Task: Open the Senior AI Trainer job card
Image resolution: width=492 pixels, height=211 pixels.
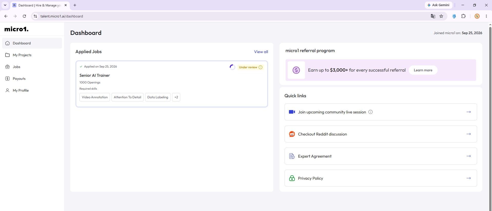Action: click(x=172, y=84)
